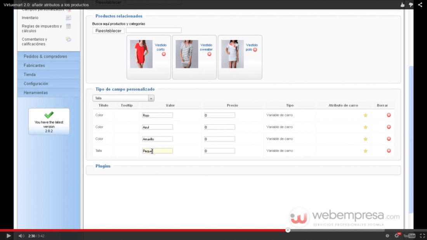Click the star icon in the Azul row
427x240 pixels.
pos(365,127)
